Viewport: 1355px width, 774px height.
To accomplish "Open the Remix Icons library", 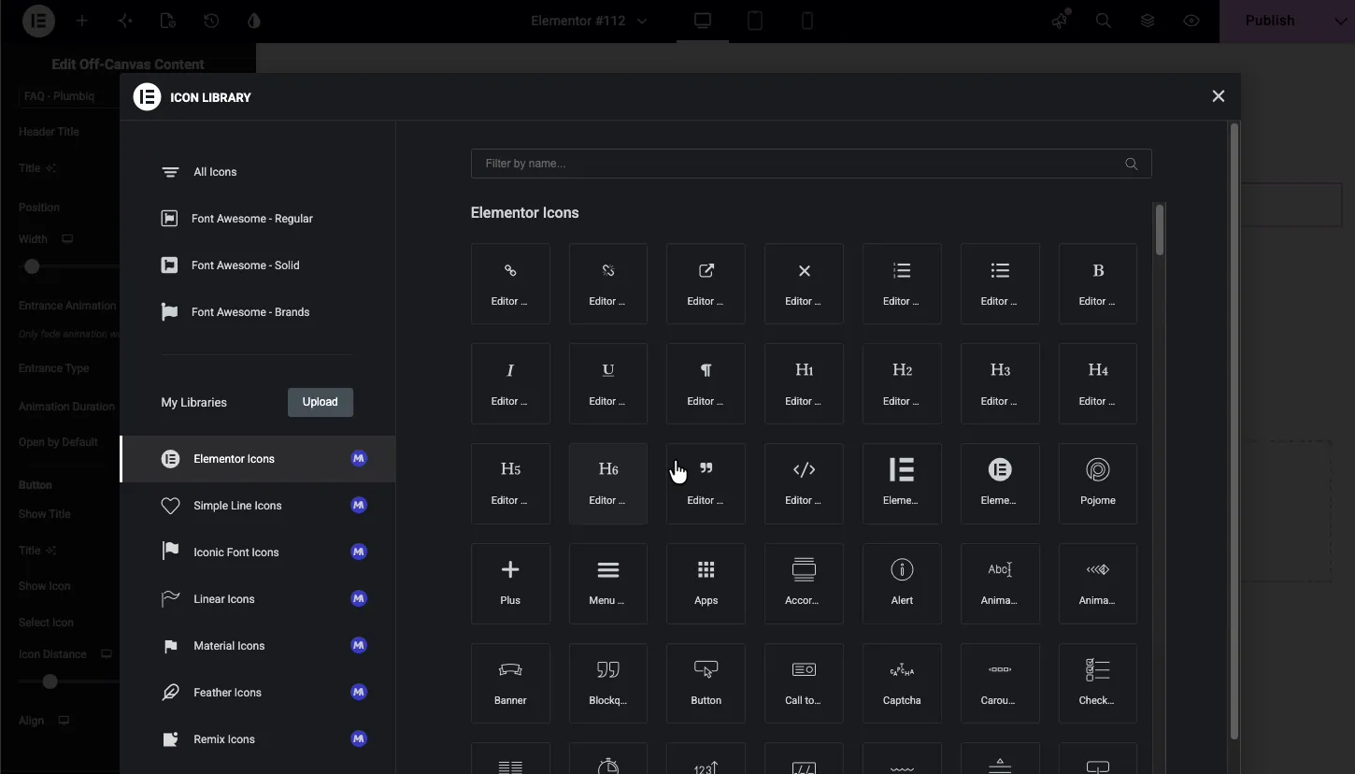I will (258, 739).
